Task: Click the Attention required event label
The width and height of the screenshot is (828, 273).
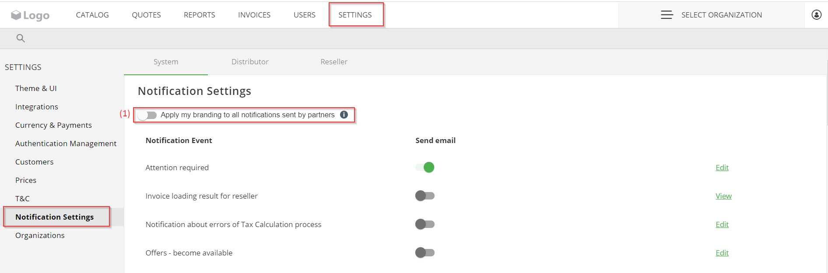Action: tap(177, 168)
